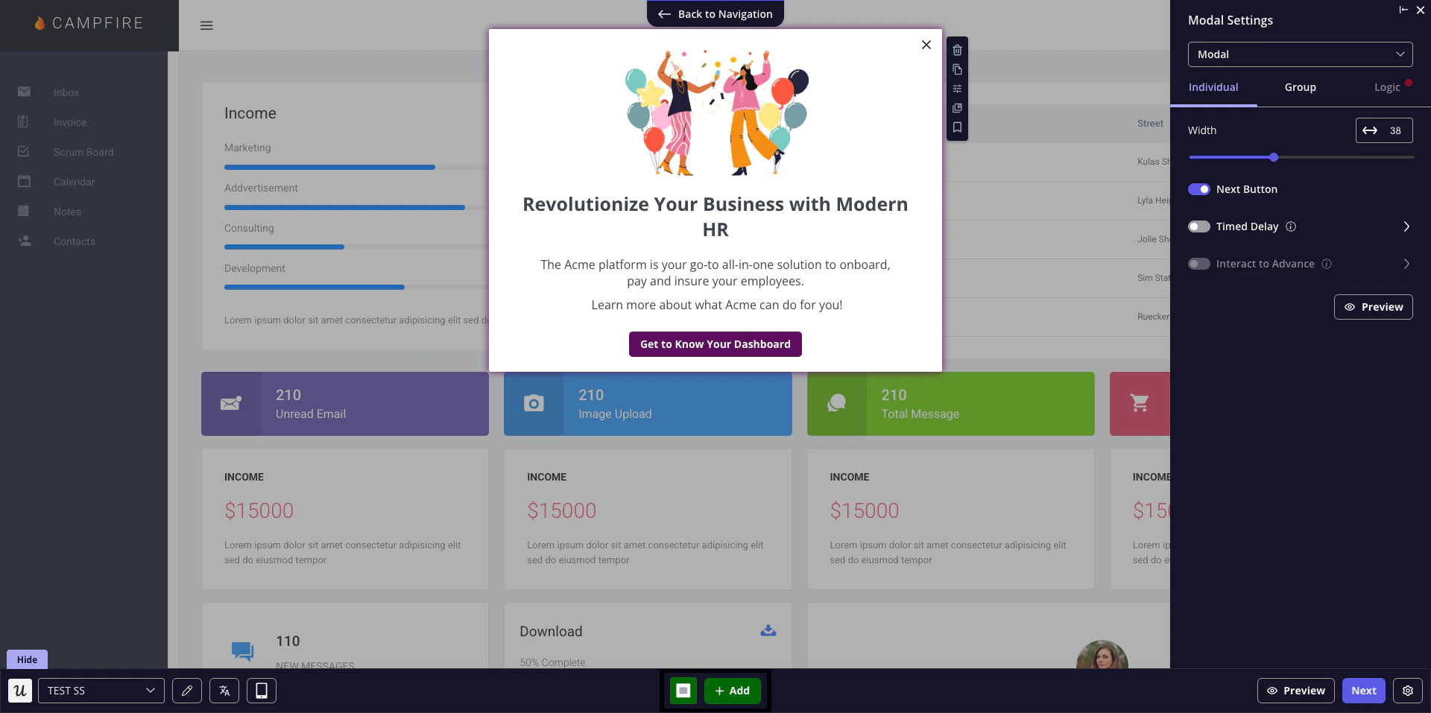
Task: Open Inbox in the sidebar
Action: click(x=66, y=92)
